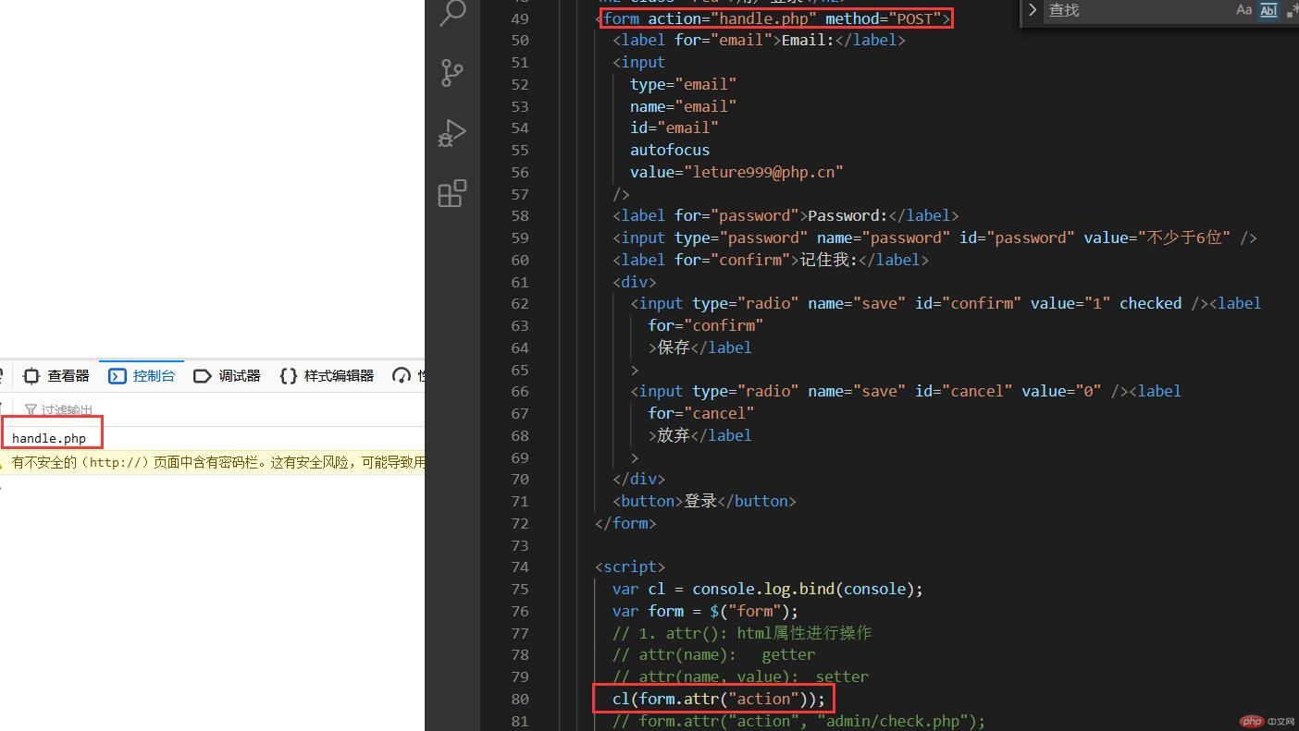Click line number 49 in the gutter
Image resolution: width=1299 pixels, height=731 pixels.
[x=519, y=18]
